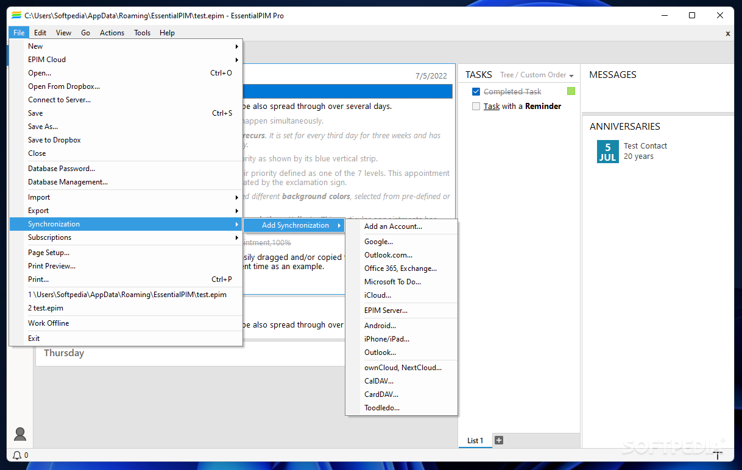Select EPIM Server...

click(x=401, y=310)
